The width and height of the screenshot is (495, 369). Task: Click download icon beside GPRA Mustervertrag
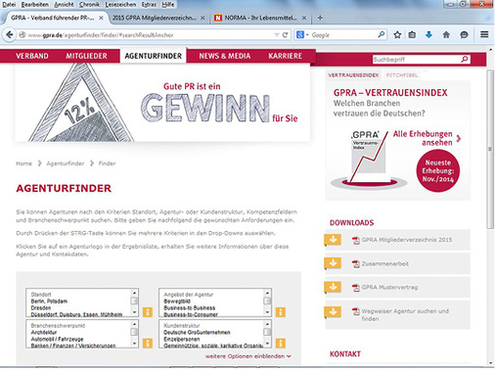click(333, 287)
